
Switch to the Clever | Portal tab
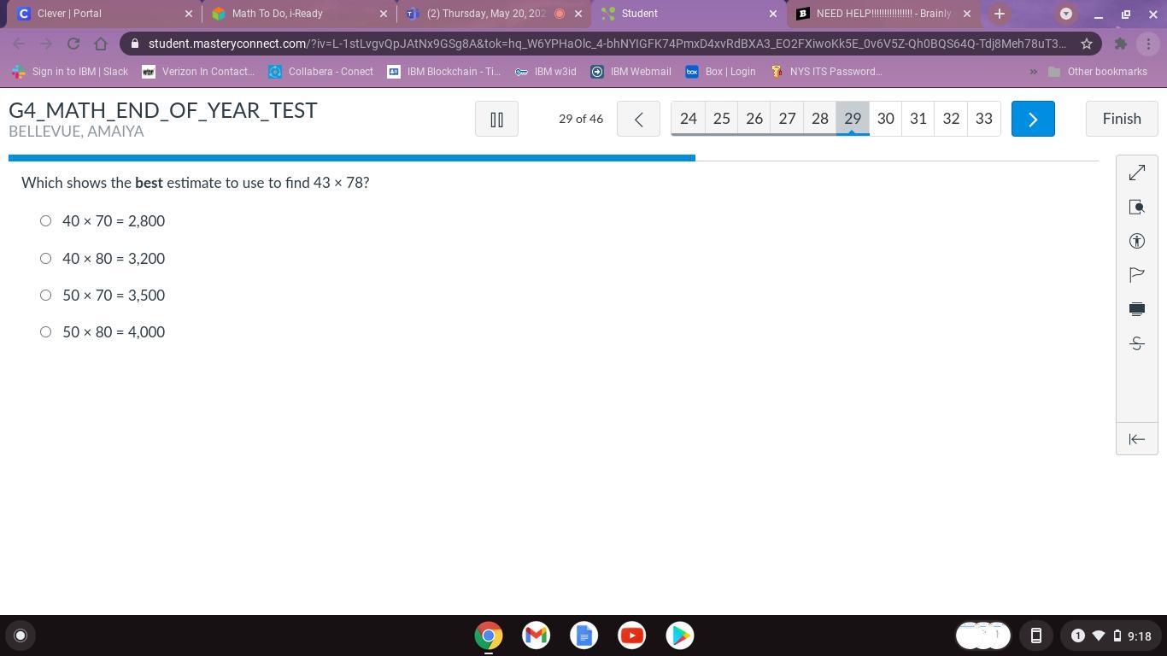click(x=105, y=14)
